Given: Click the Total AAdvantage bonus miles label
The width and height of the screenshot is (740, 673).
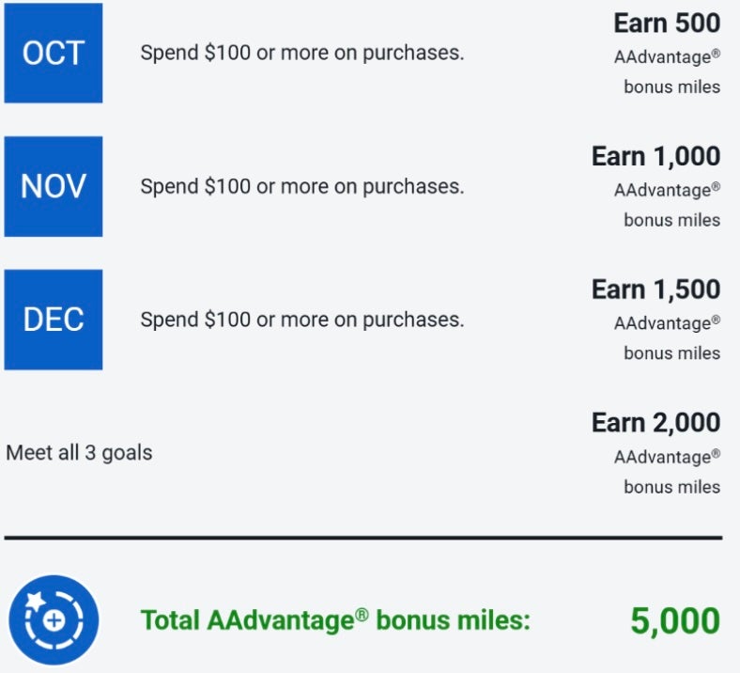Looking at the screenshot, I should point(335,620).
